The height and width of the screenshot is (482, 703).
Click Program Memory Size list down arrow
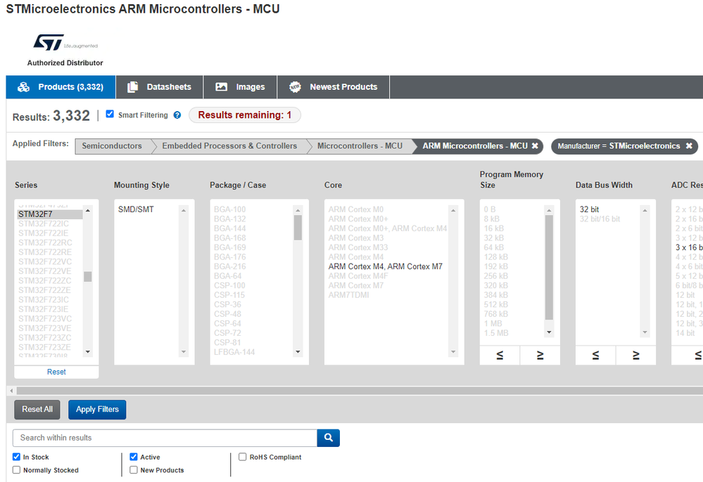click(x=549, y=332)
